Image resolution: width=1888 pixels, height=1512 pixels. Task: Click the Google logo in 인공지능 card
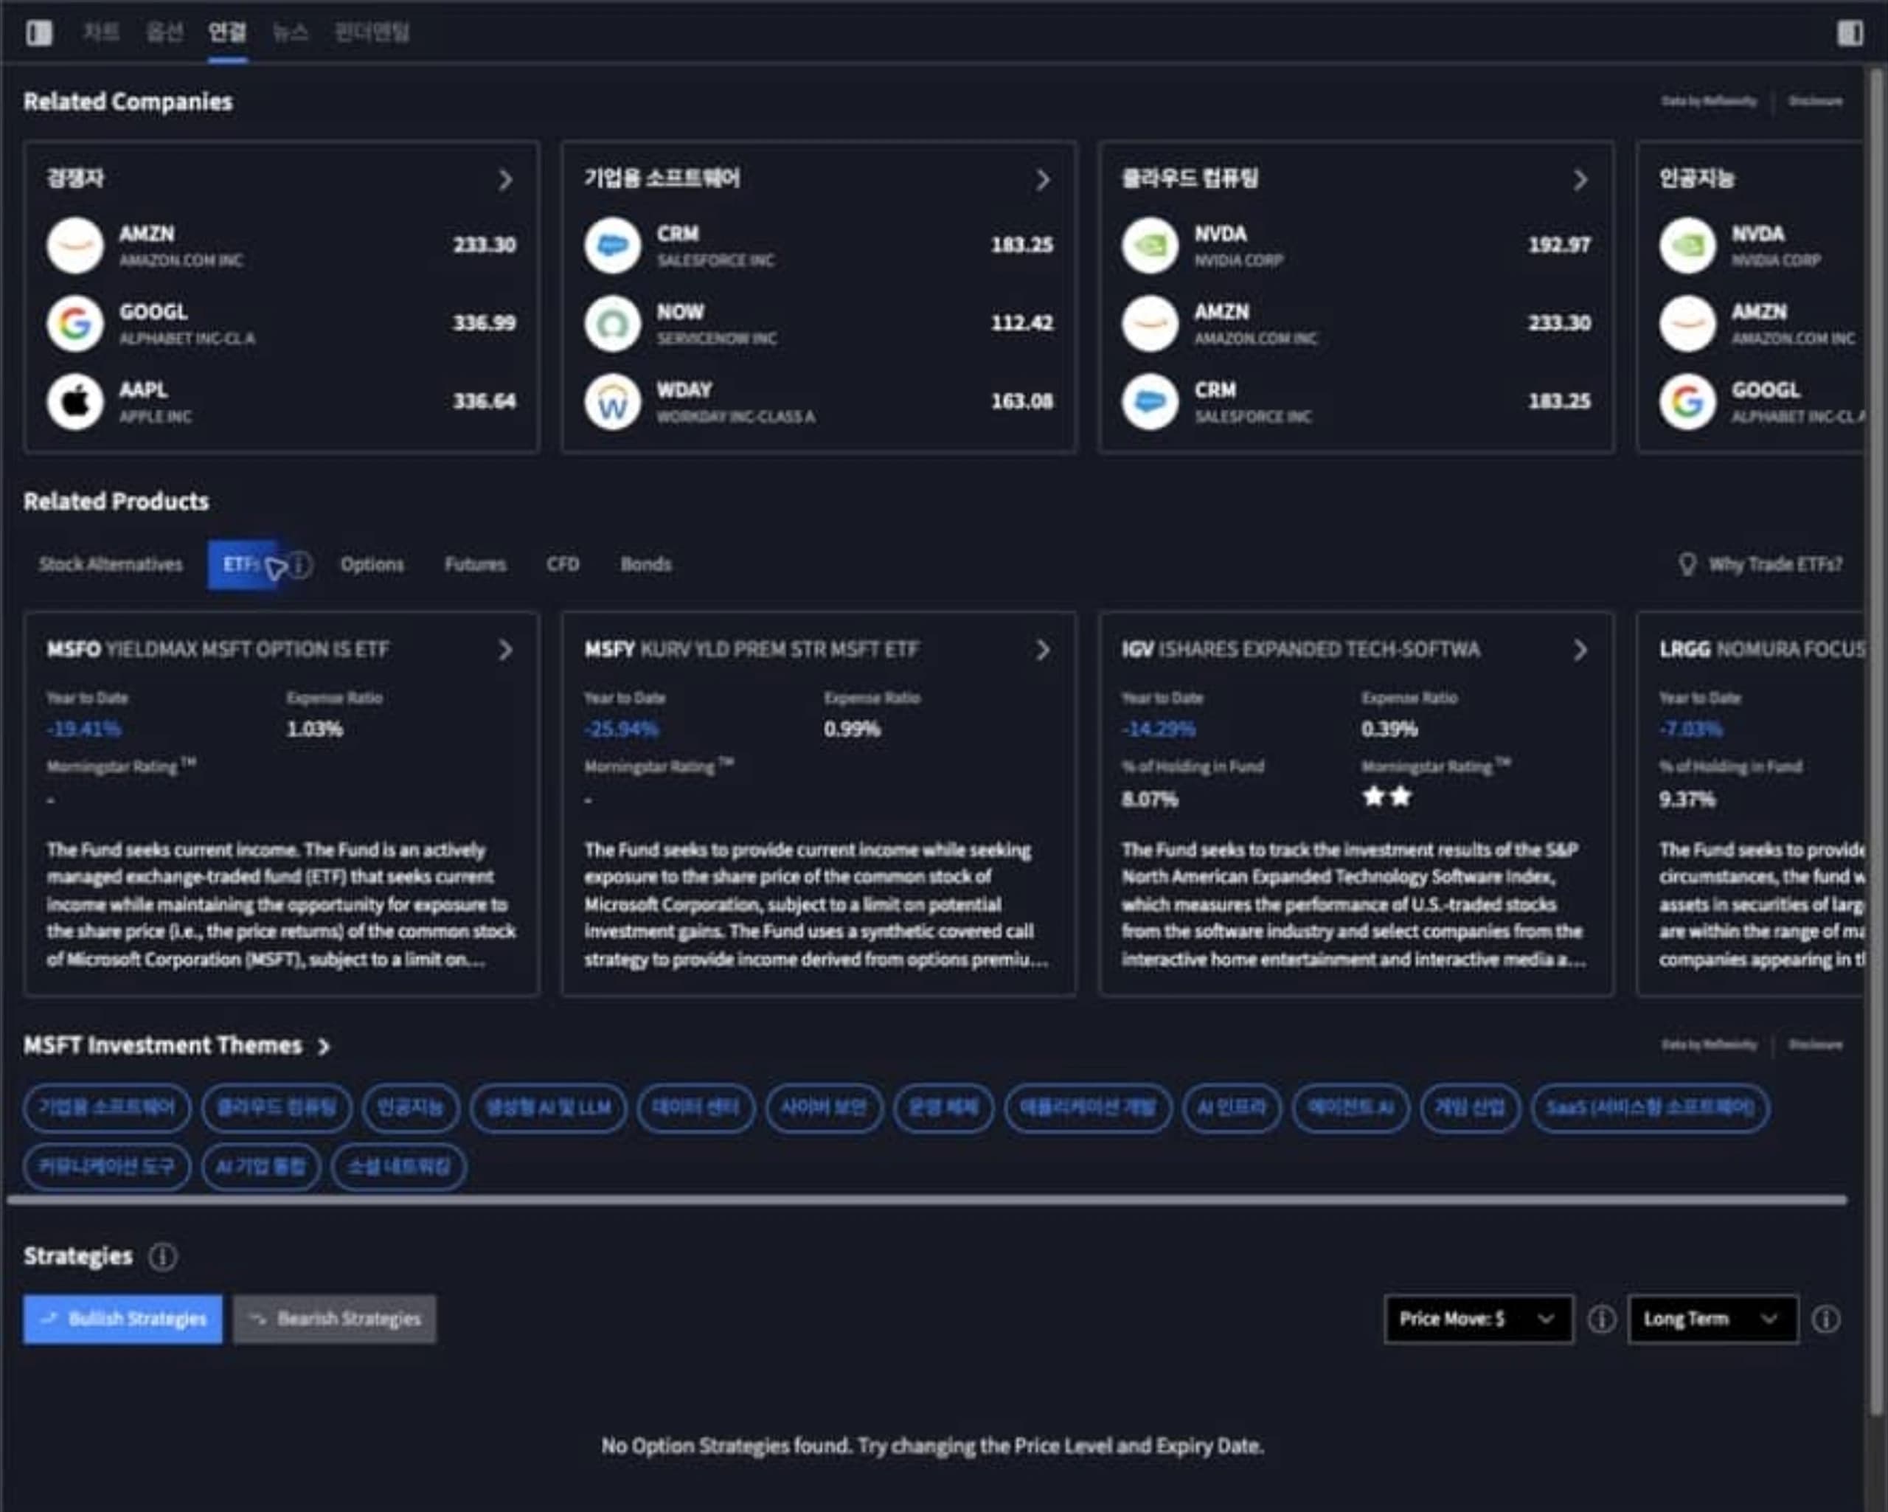click(1687, 401)
